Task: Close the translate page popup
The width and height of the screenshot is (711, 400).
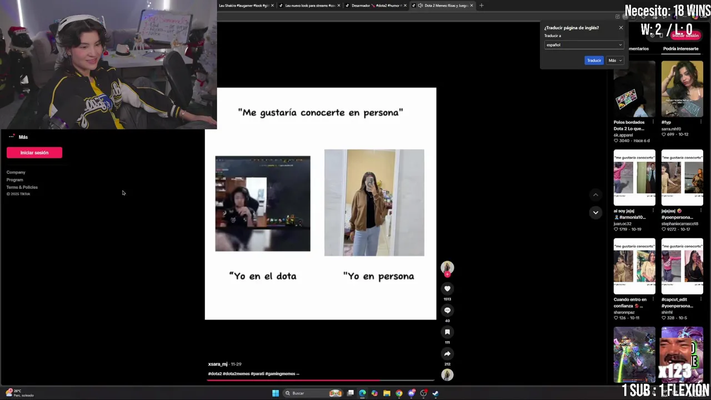Action: [x=621, y=28]
